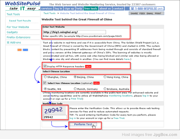Select Beijing, China radio button
Screen dimensions: 180x139
(x=75, y=77)
